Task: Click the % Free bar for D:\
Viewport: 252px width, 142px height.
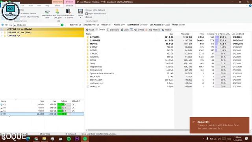Action: (x=64, y=108)
